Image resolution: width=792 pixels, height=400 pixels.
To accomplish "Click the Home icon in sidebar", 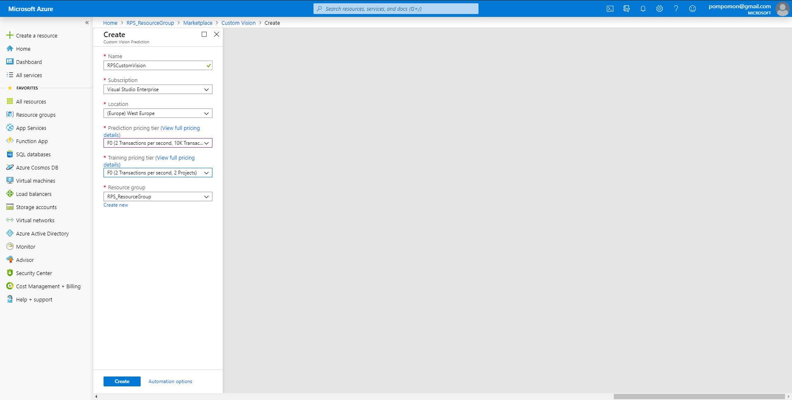I will [10, 49].
